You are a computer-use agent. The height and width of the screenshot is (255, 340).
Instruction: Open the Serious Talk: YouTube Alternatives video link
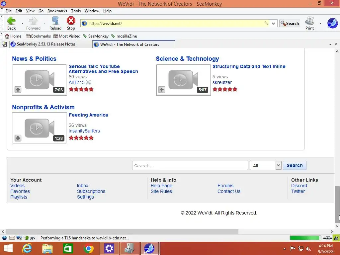103,69
